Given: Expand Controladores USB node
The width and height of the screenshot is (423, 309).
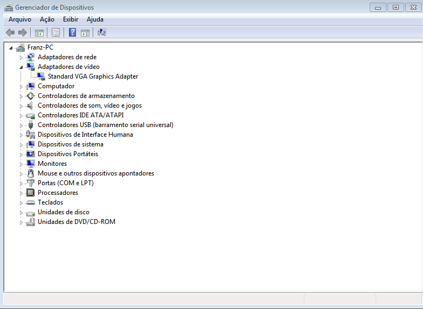Looking at the screenshot, I should [x=21, y=125].
